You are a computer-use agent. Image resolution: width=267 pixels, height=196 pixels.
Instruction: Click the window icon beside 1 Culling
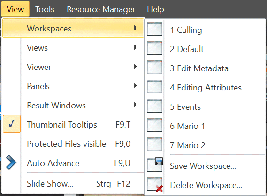[x=154, y=29]
